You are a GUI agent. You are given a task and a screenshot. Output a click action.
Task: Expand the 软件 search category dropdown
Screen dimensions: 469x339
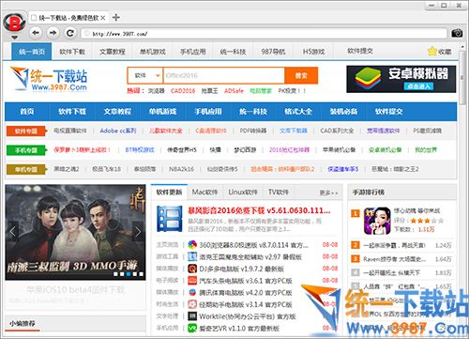pos(145,75)
